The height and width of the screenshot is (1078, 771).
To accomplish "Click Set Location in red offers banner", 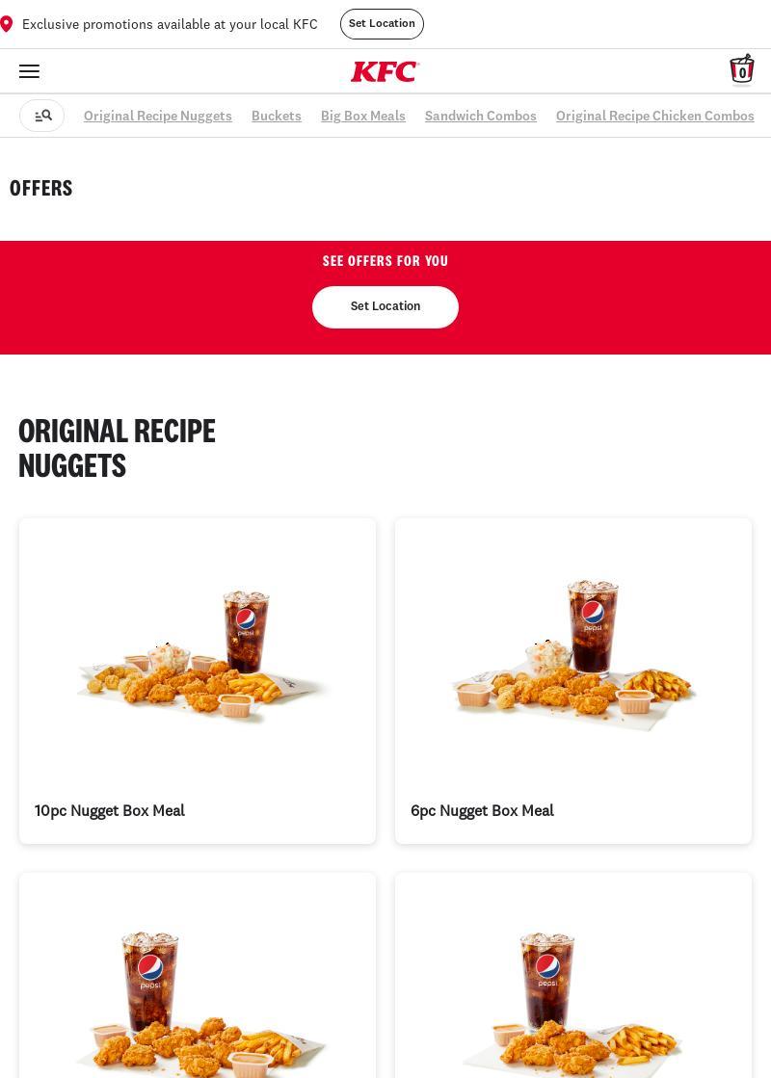I will coord(385,306).
